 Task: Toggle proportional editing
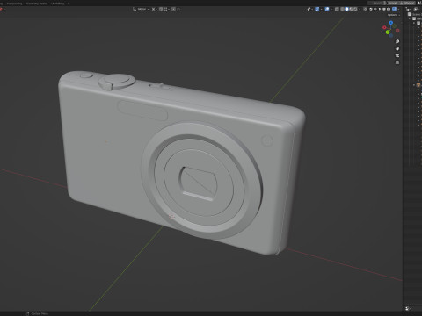tap(173, 9)
